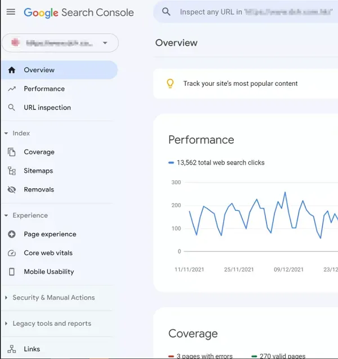
Task: Collapse the Index section
Action: [x=17, y=133]
